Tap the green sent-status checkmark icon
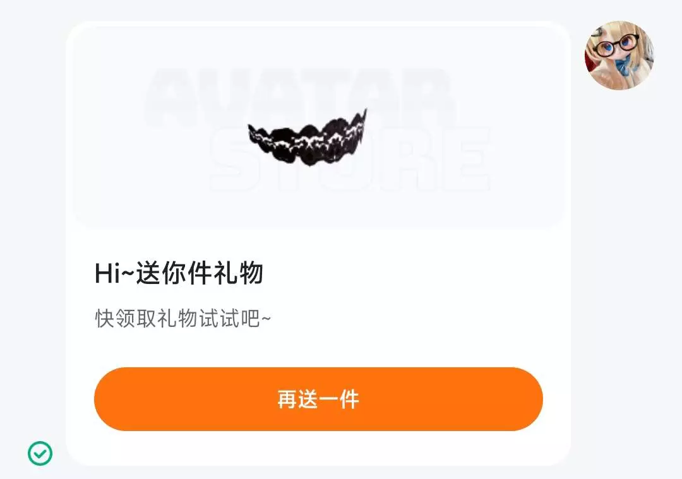The width and height of the screenshot is (682, 479). (40, 453)
